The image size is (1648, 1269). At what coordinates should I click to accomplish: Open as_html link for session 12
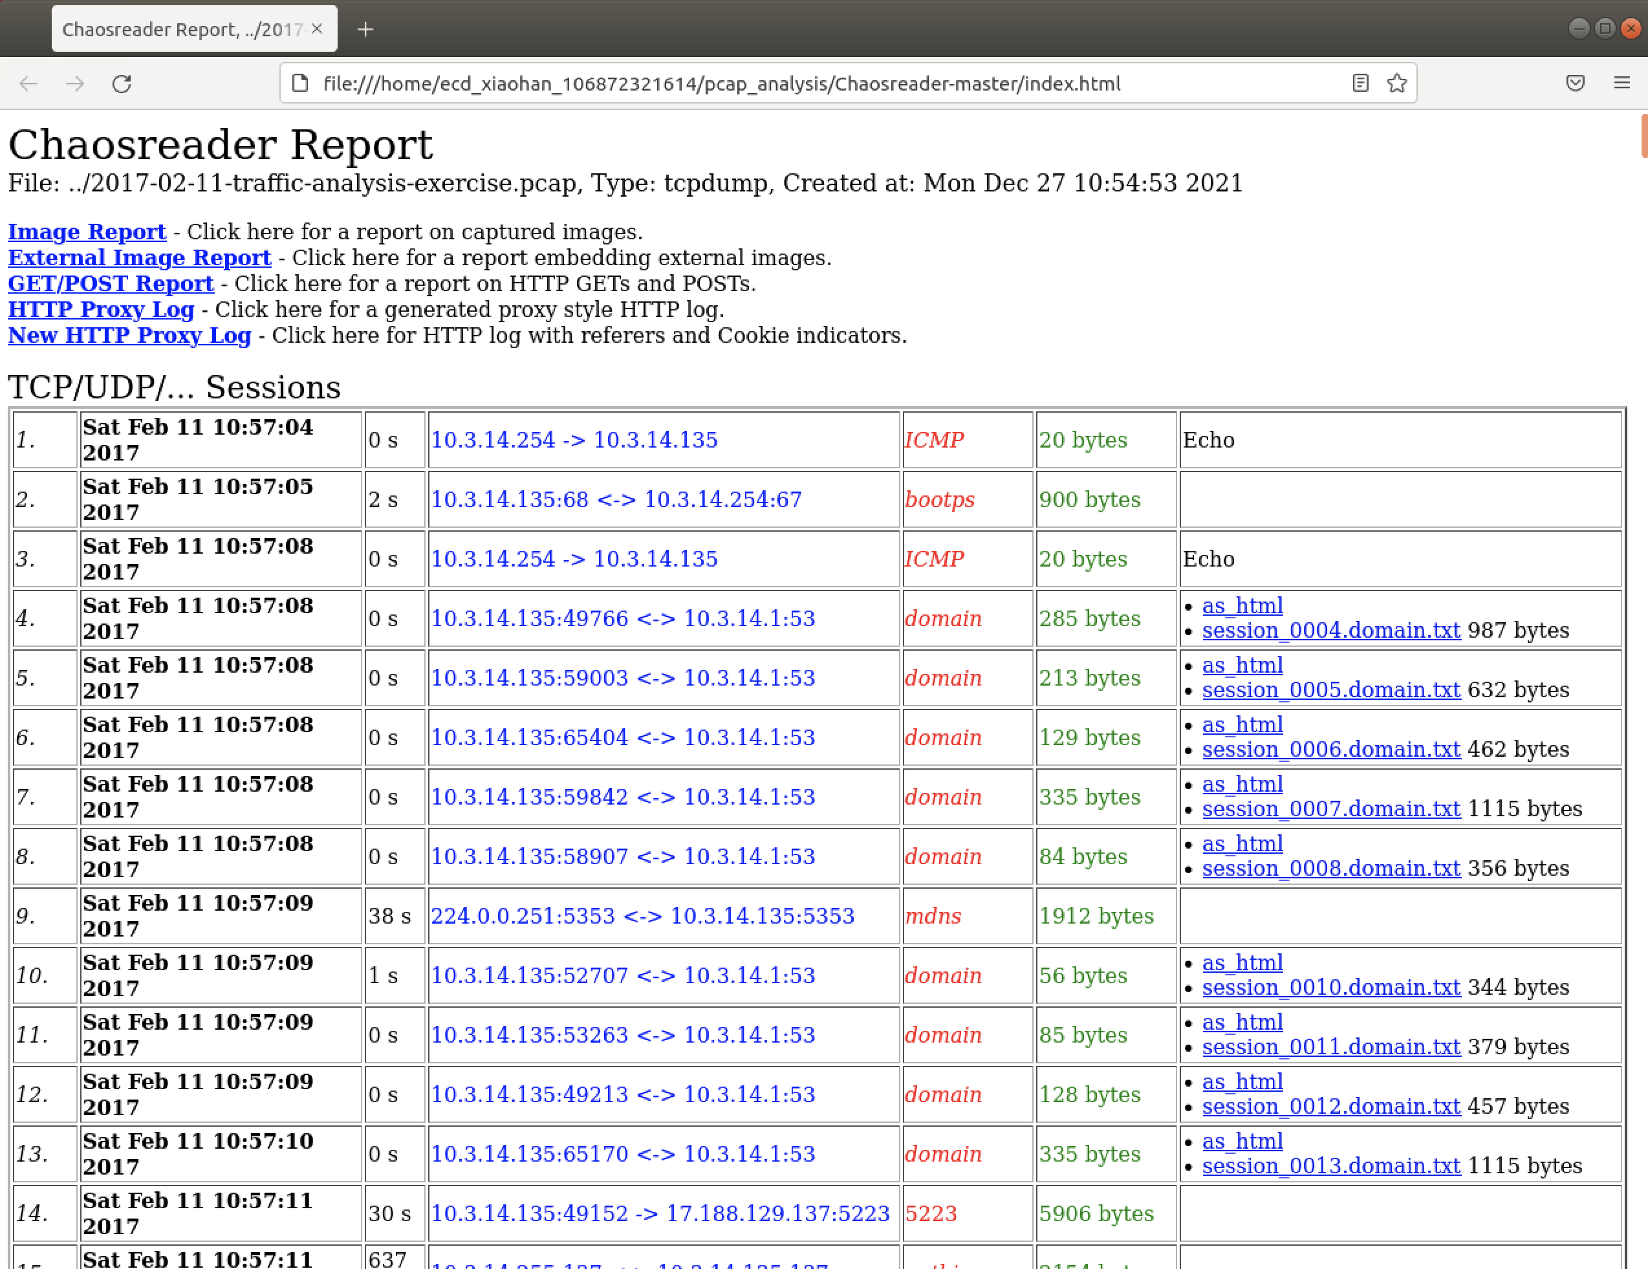(1242, 1083)
